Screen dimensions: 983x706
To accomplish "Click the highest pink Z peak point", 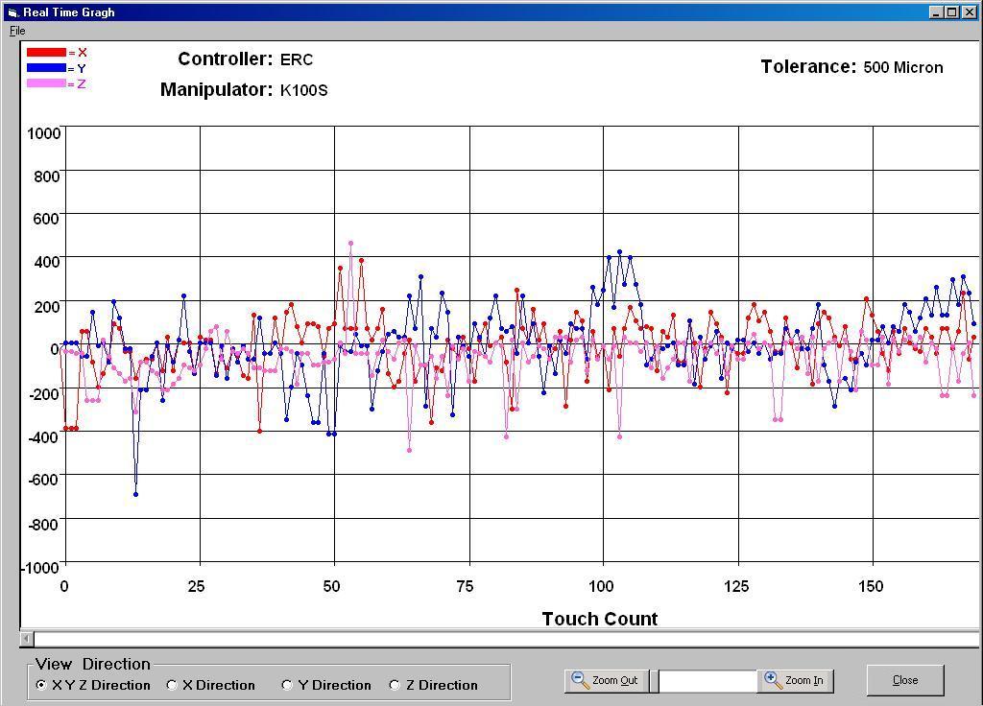I will point(350,244).
